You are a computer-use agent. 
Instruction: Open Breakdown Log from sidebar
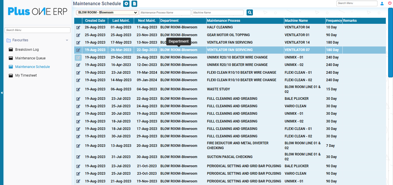(27, 50)
